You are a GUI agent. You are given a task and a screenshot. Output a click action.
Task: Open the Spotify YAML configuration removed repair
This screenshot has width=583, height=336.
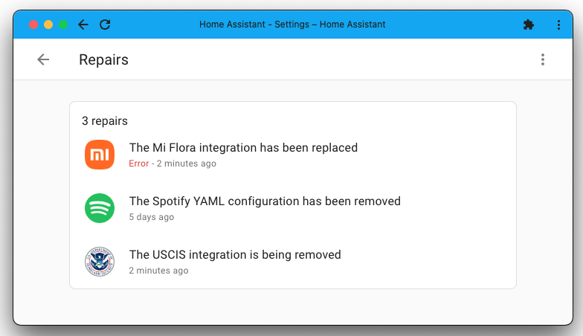point(265,201)
